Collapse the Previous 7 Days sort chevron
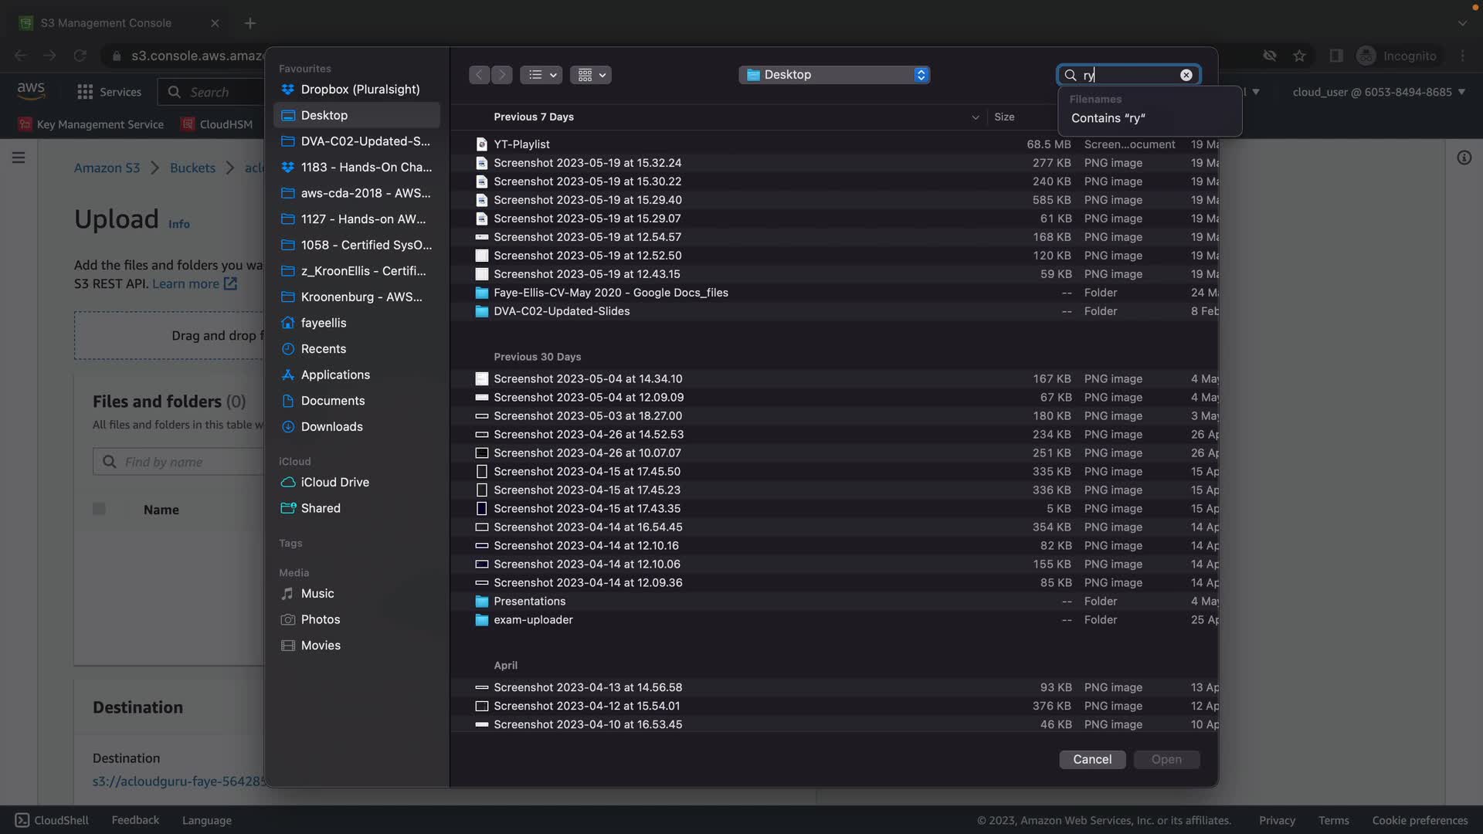The image size is (1483, 834). [975, 117]
